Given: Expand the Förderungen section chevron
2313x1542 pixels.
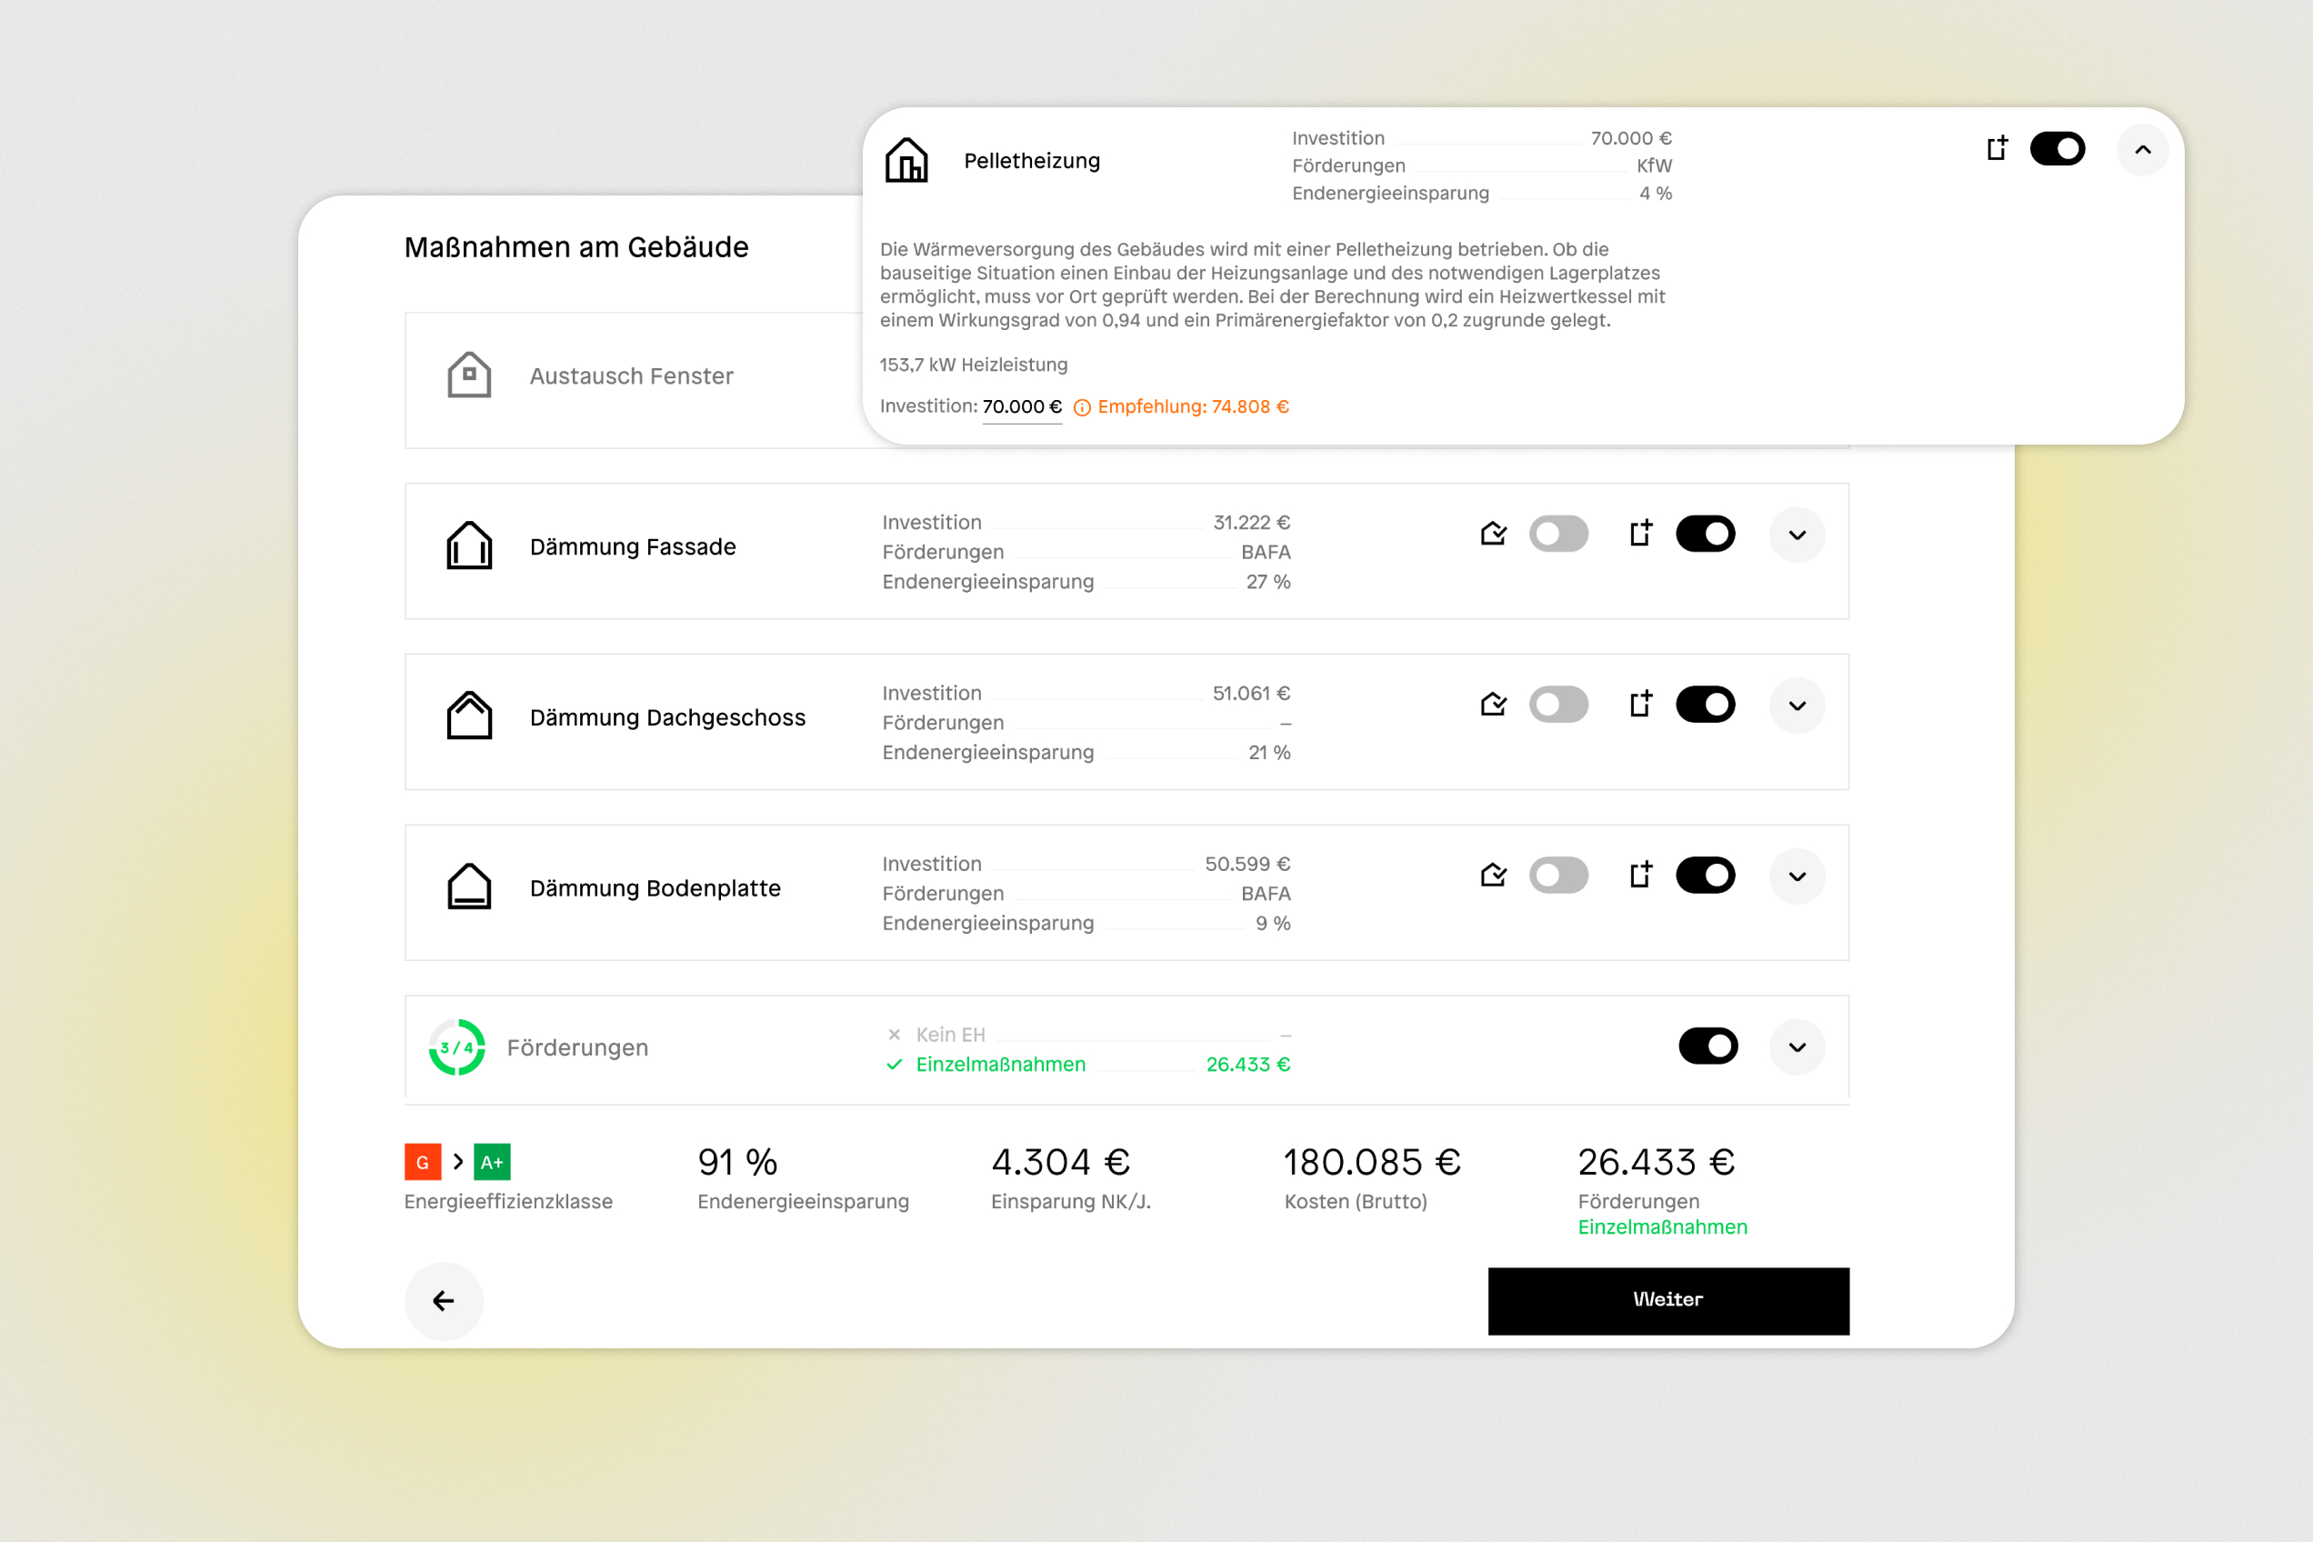Looking at the screenshot, I should click(x=1797, y=1046).
